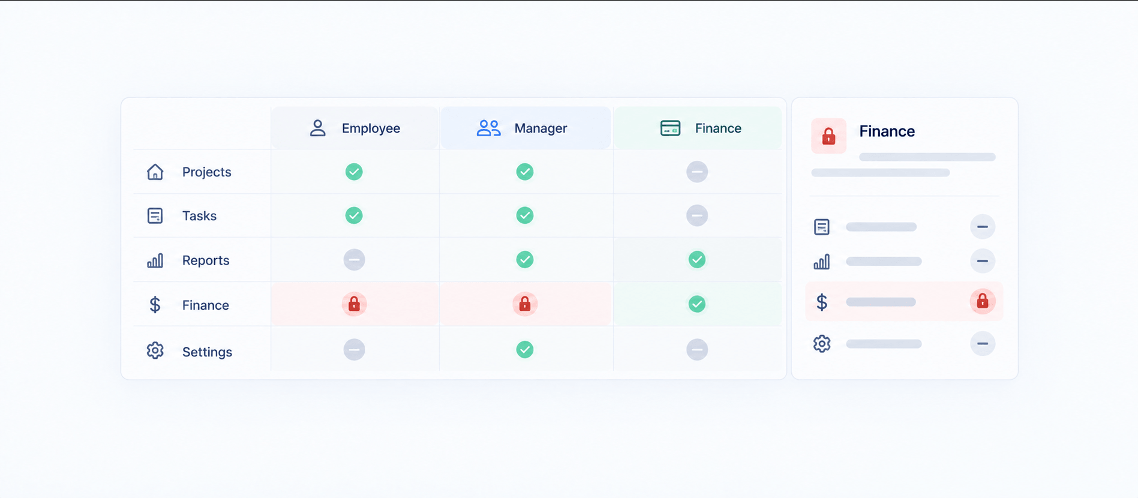1138x498 pixels.
Task: Click the Reports bar chart icon in table
Action: click(155, 260)
